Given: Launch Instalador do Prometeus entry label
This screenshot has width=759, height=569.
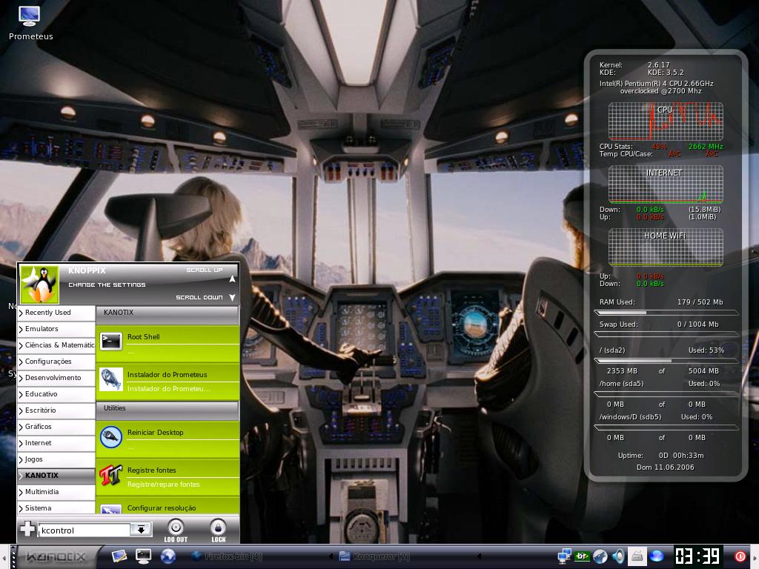Looking at the screenshot, I should (167, 374).
